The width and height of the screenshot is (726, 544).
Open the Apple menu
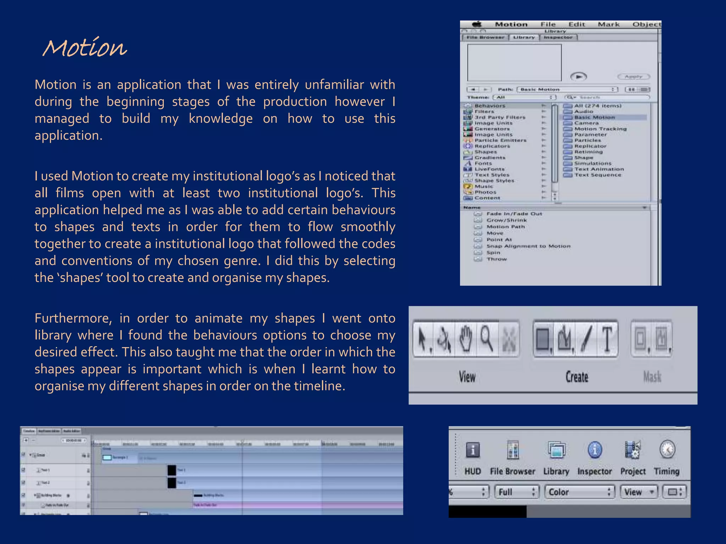pyautogui.click(x=477, y=24)
